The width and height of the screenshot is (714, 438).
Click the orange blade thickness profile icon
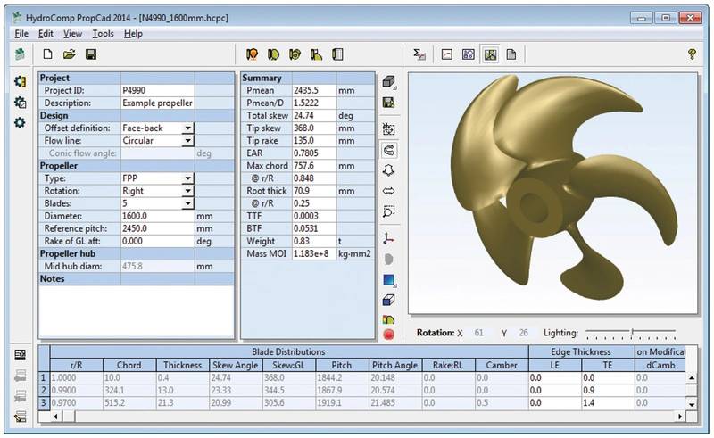point(317,54)
